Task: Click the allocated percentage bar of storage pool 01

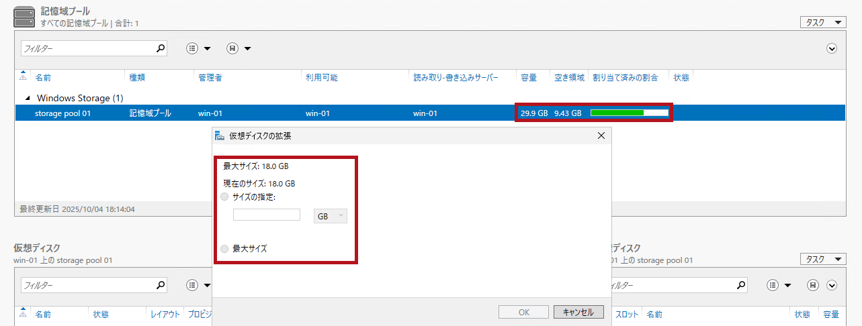Action: pyautogui.click(x=629, y=113)
